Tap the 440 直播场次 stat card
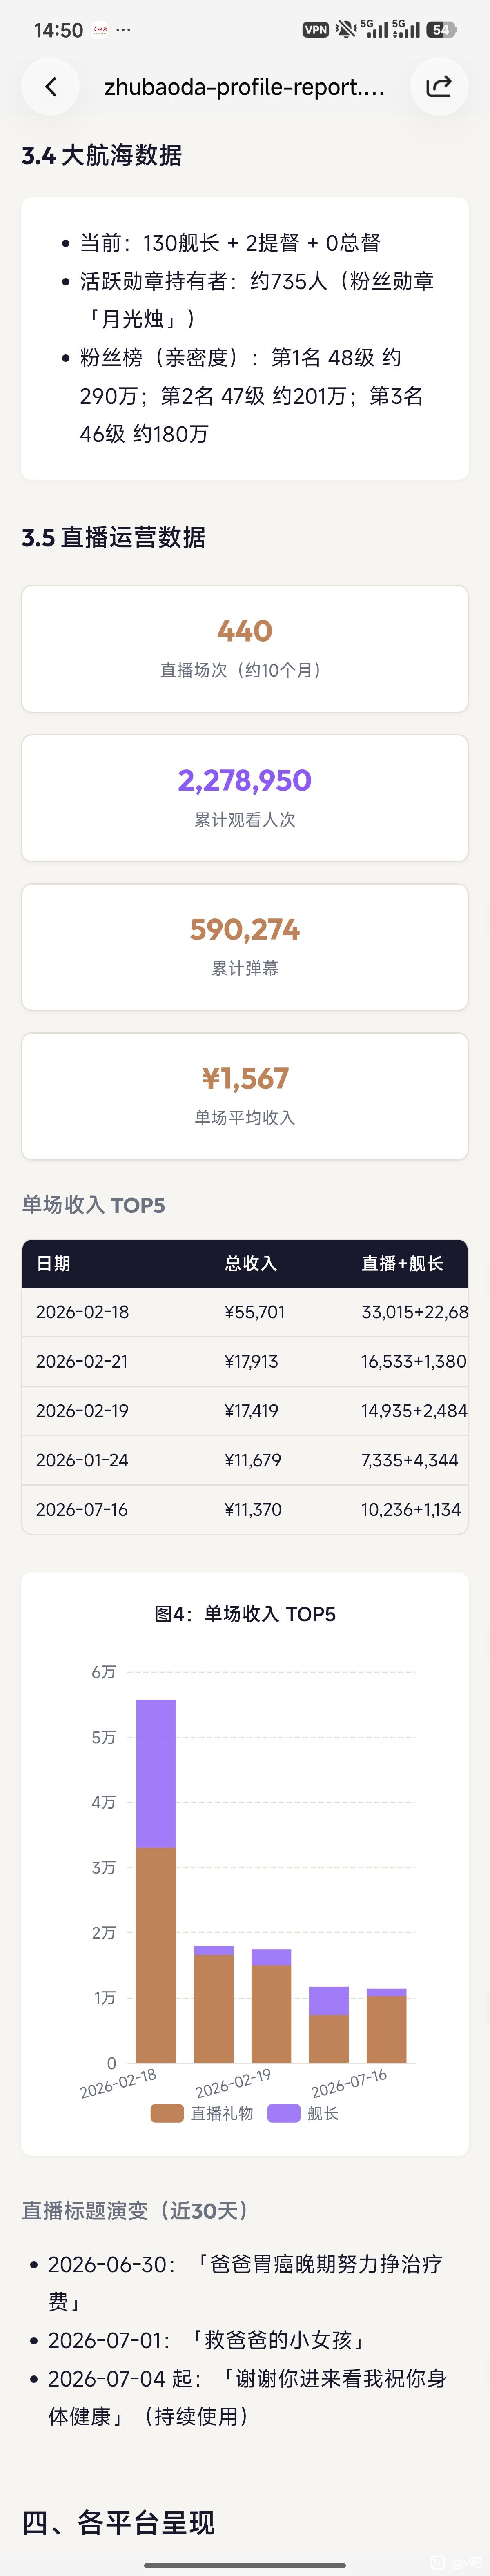 point(245,648)
